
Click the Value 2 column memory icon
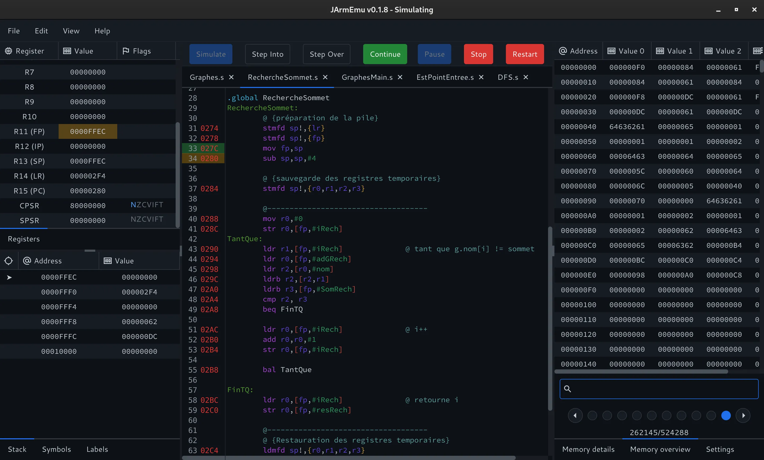[709, 51]
